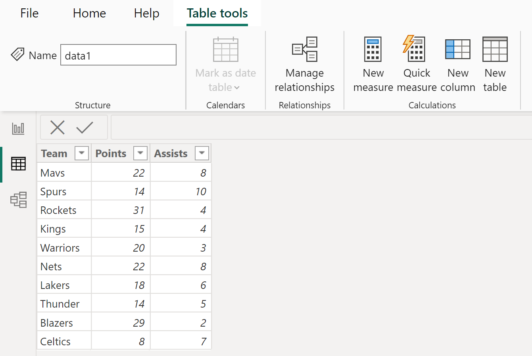Screen dimensions: 532x356
Task: Select the Data table view icon
Action: coord(18,164)
